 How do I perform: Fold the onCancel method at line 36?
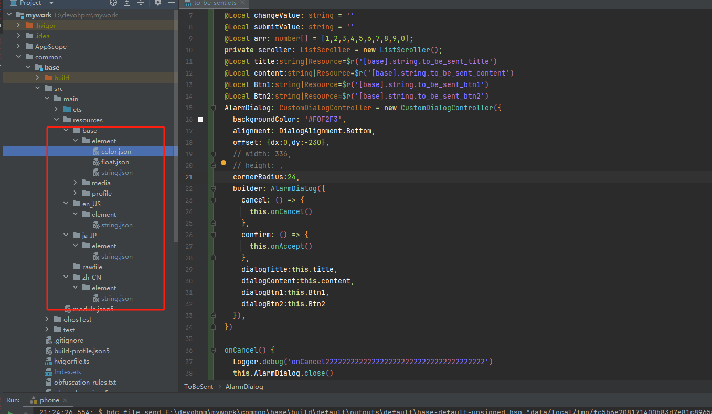tap(213, 350)
